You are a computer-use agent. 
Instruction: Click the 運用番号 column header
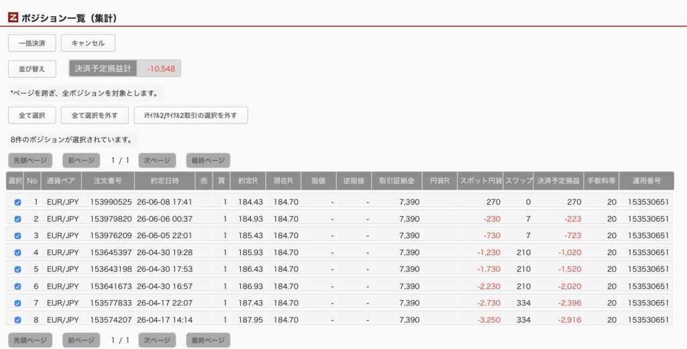point(647,181)
